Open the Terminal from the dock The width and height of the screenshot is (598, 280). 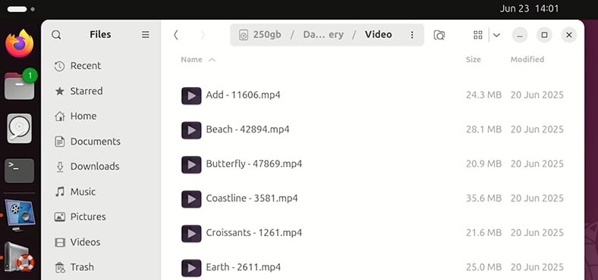point(20,171)
